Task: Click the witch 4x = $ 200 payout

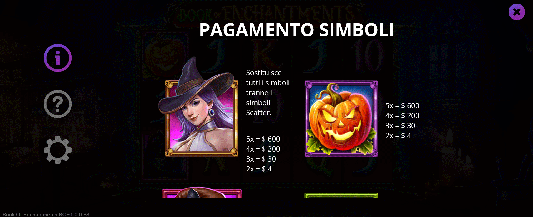Action: click(x=263, y=149)
